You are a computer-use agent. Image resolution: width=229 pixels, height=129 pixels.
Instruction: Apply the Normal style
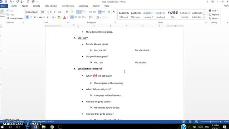(x=124, y=15)
